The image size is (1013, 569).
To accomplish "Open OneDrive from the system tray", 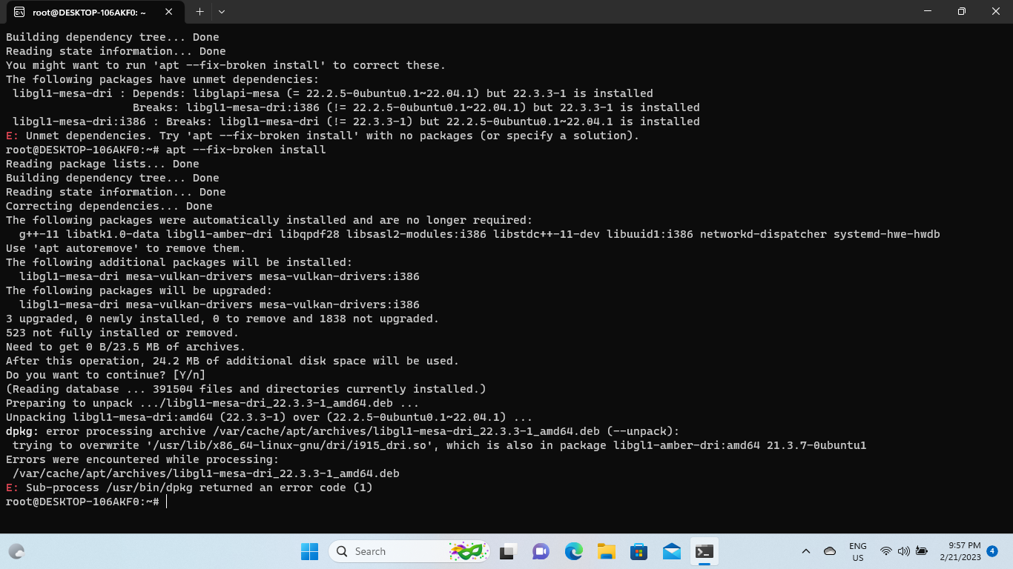I will point(828,551).
